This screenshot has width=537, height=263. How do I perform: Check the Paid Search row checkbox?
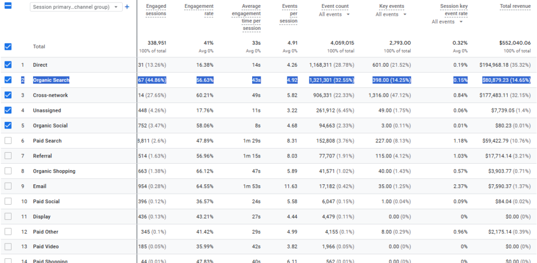(x=8, y=141)
